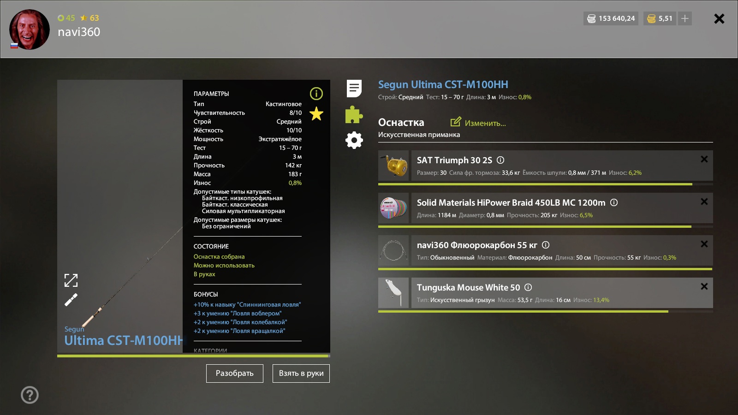Open navi360 player avatar
The width and height of the screenshot is (738, 415).
(30, 30)
